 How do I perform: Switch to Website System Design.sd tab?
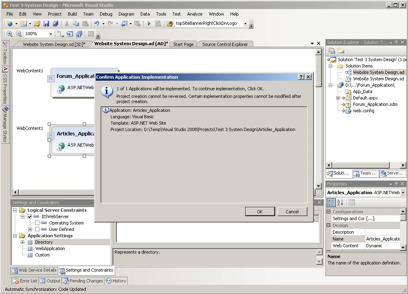pos(54,44)
